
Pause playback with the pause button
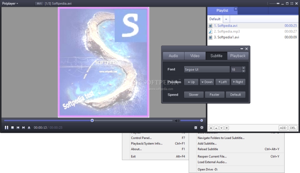(6, 128)
